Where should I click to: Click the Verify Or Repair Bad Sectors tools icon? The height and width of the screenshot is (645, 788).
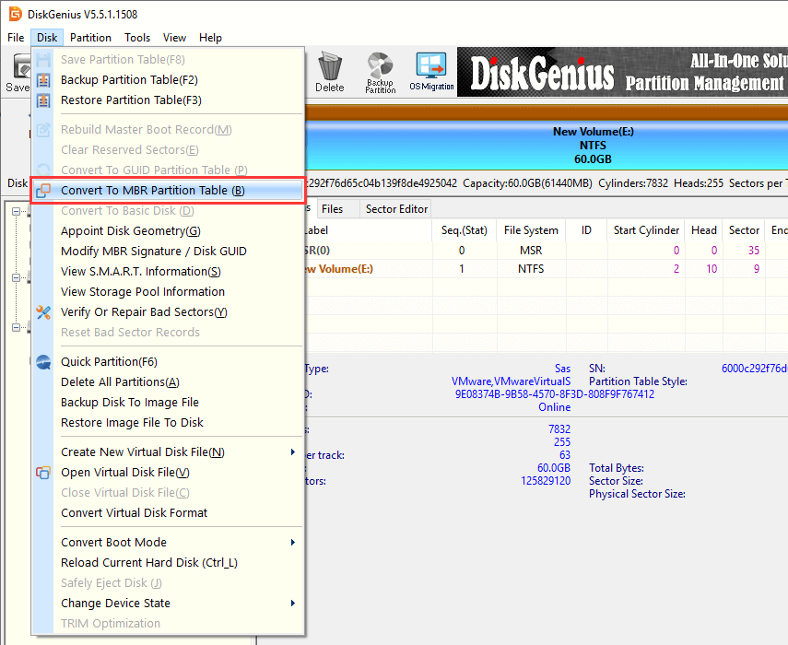pos(43,312)
